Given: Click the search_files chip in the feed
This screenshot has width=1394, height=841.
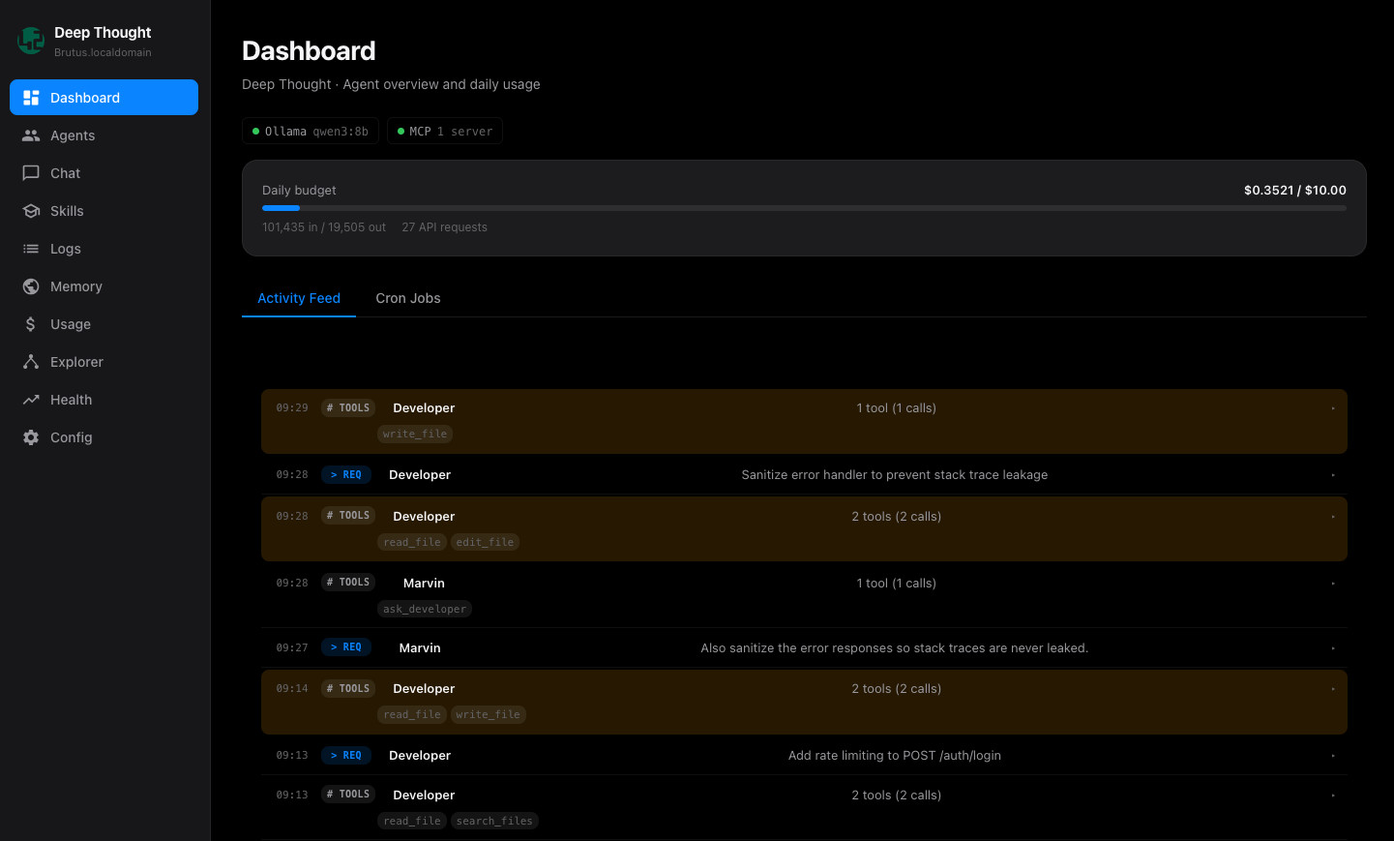Looking at the screenshot, I should point(493,820).
